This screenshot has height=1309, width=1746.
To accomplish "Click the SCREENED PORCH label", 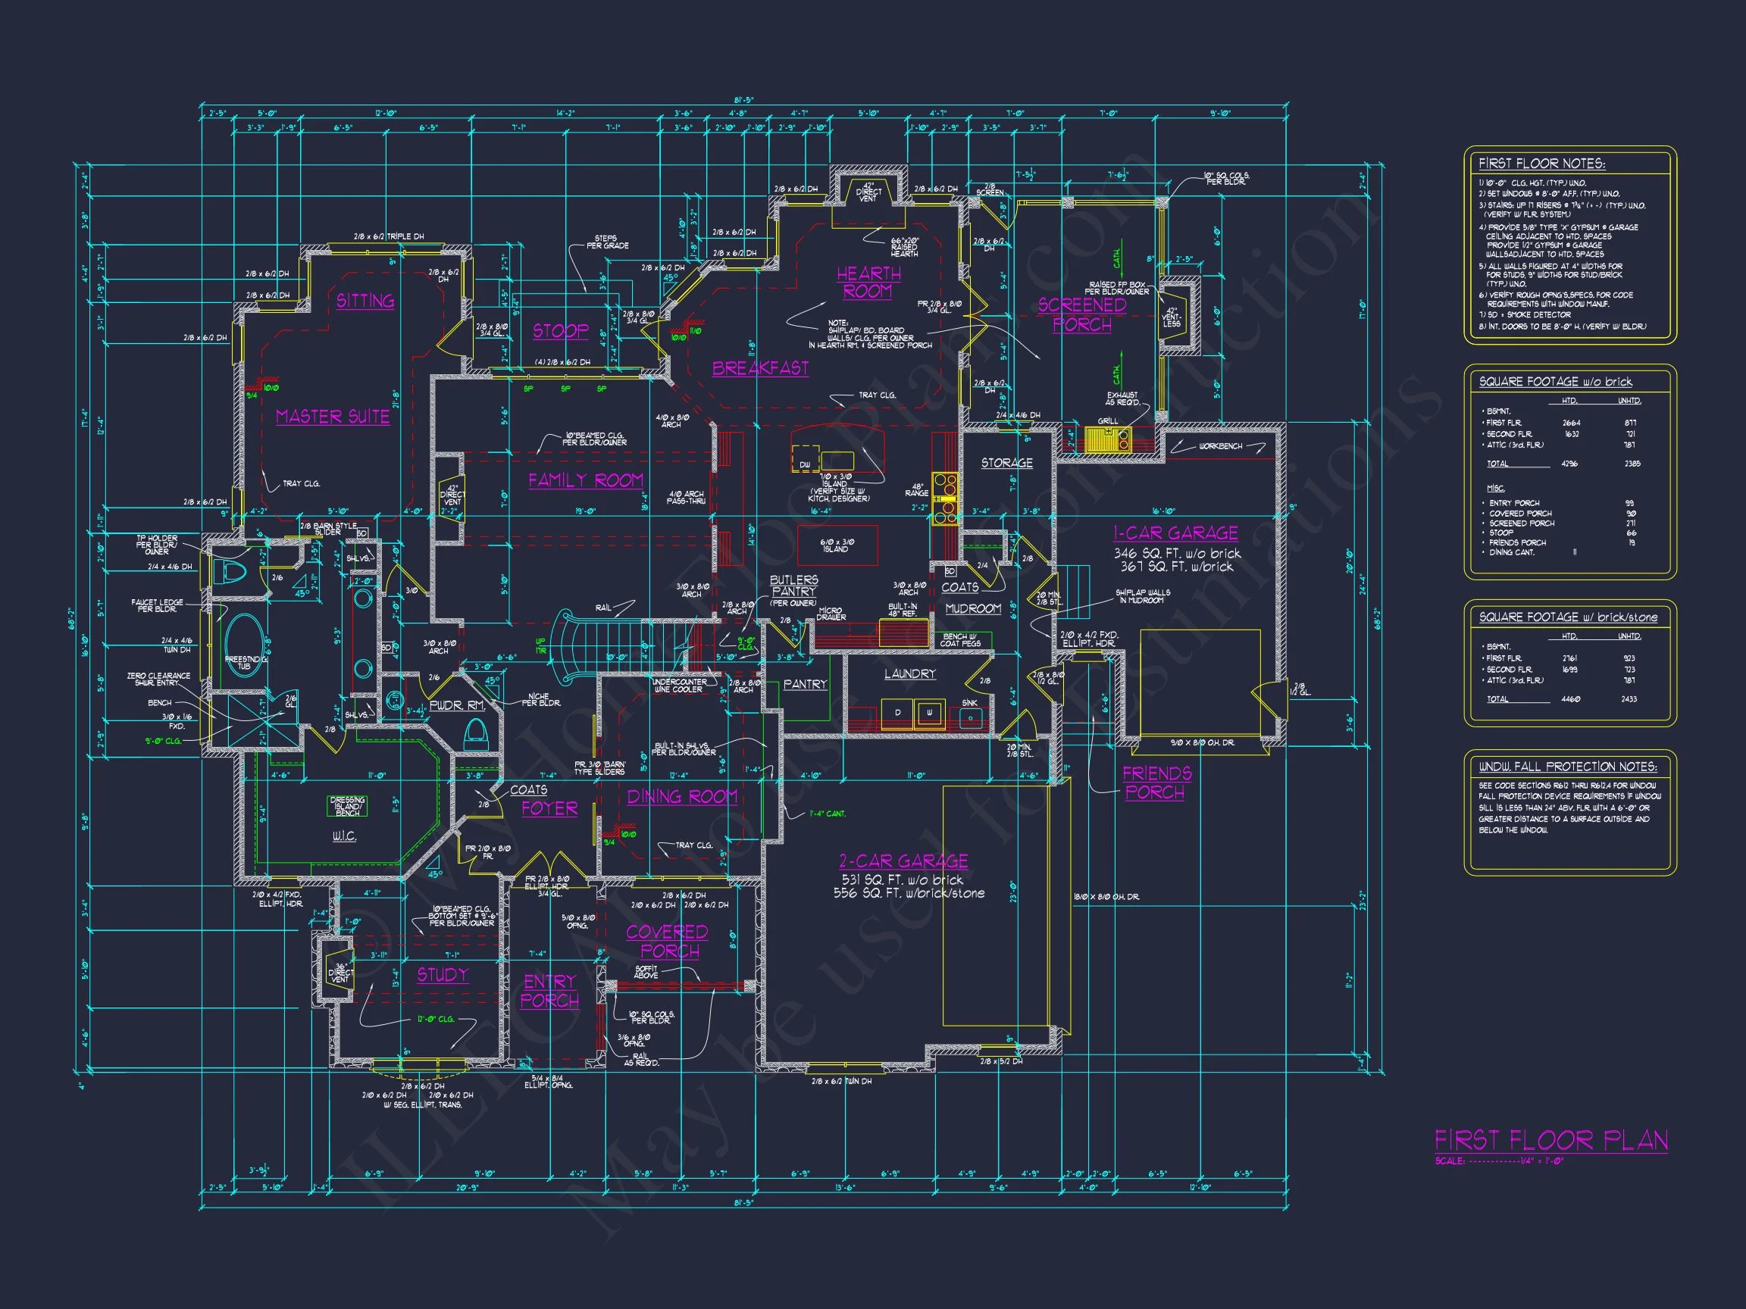I will 1081,314.
